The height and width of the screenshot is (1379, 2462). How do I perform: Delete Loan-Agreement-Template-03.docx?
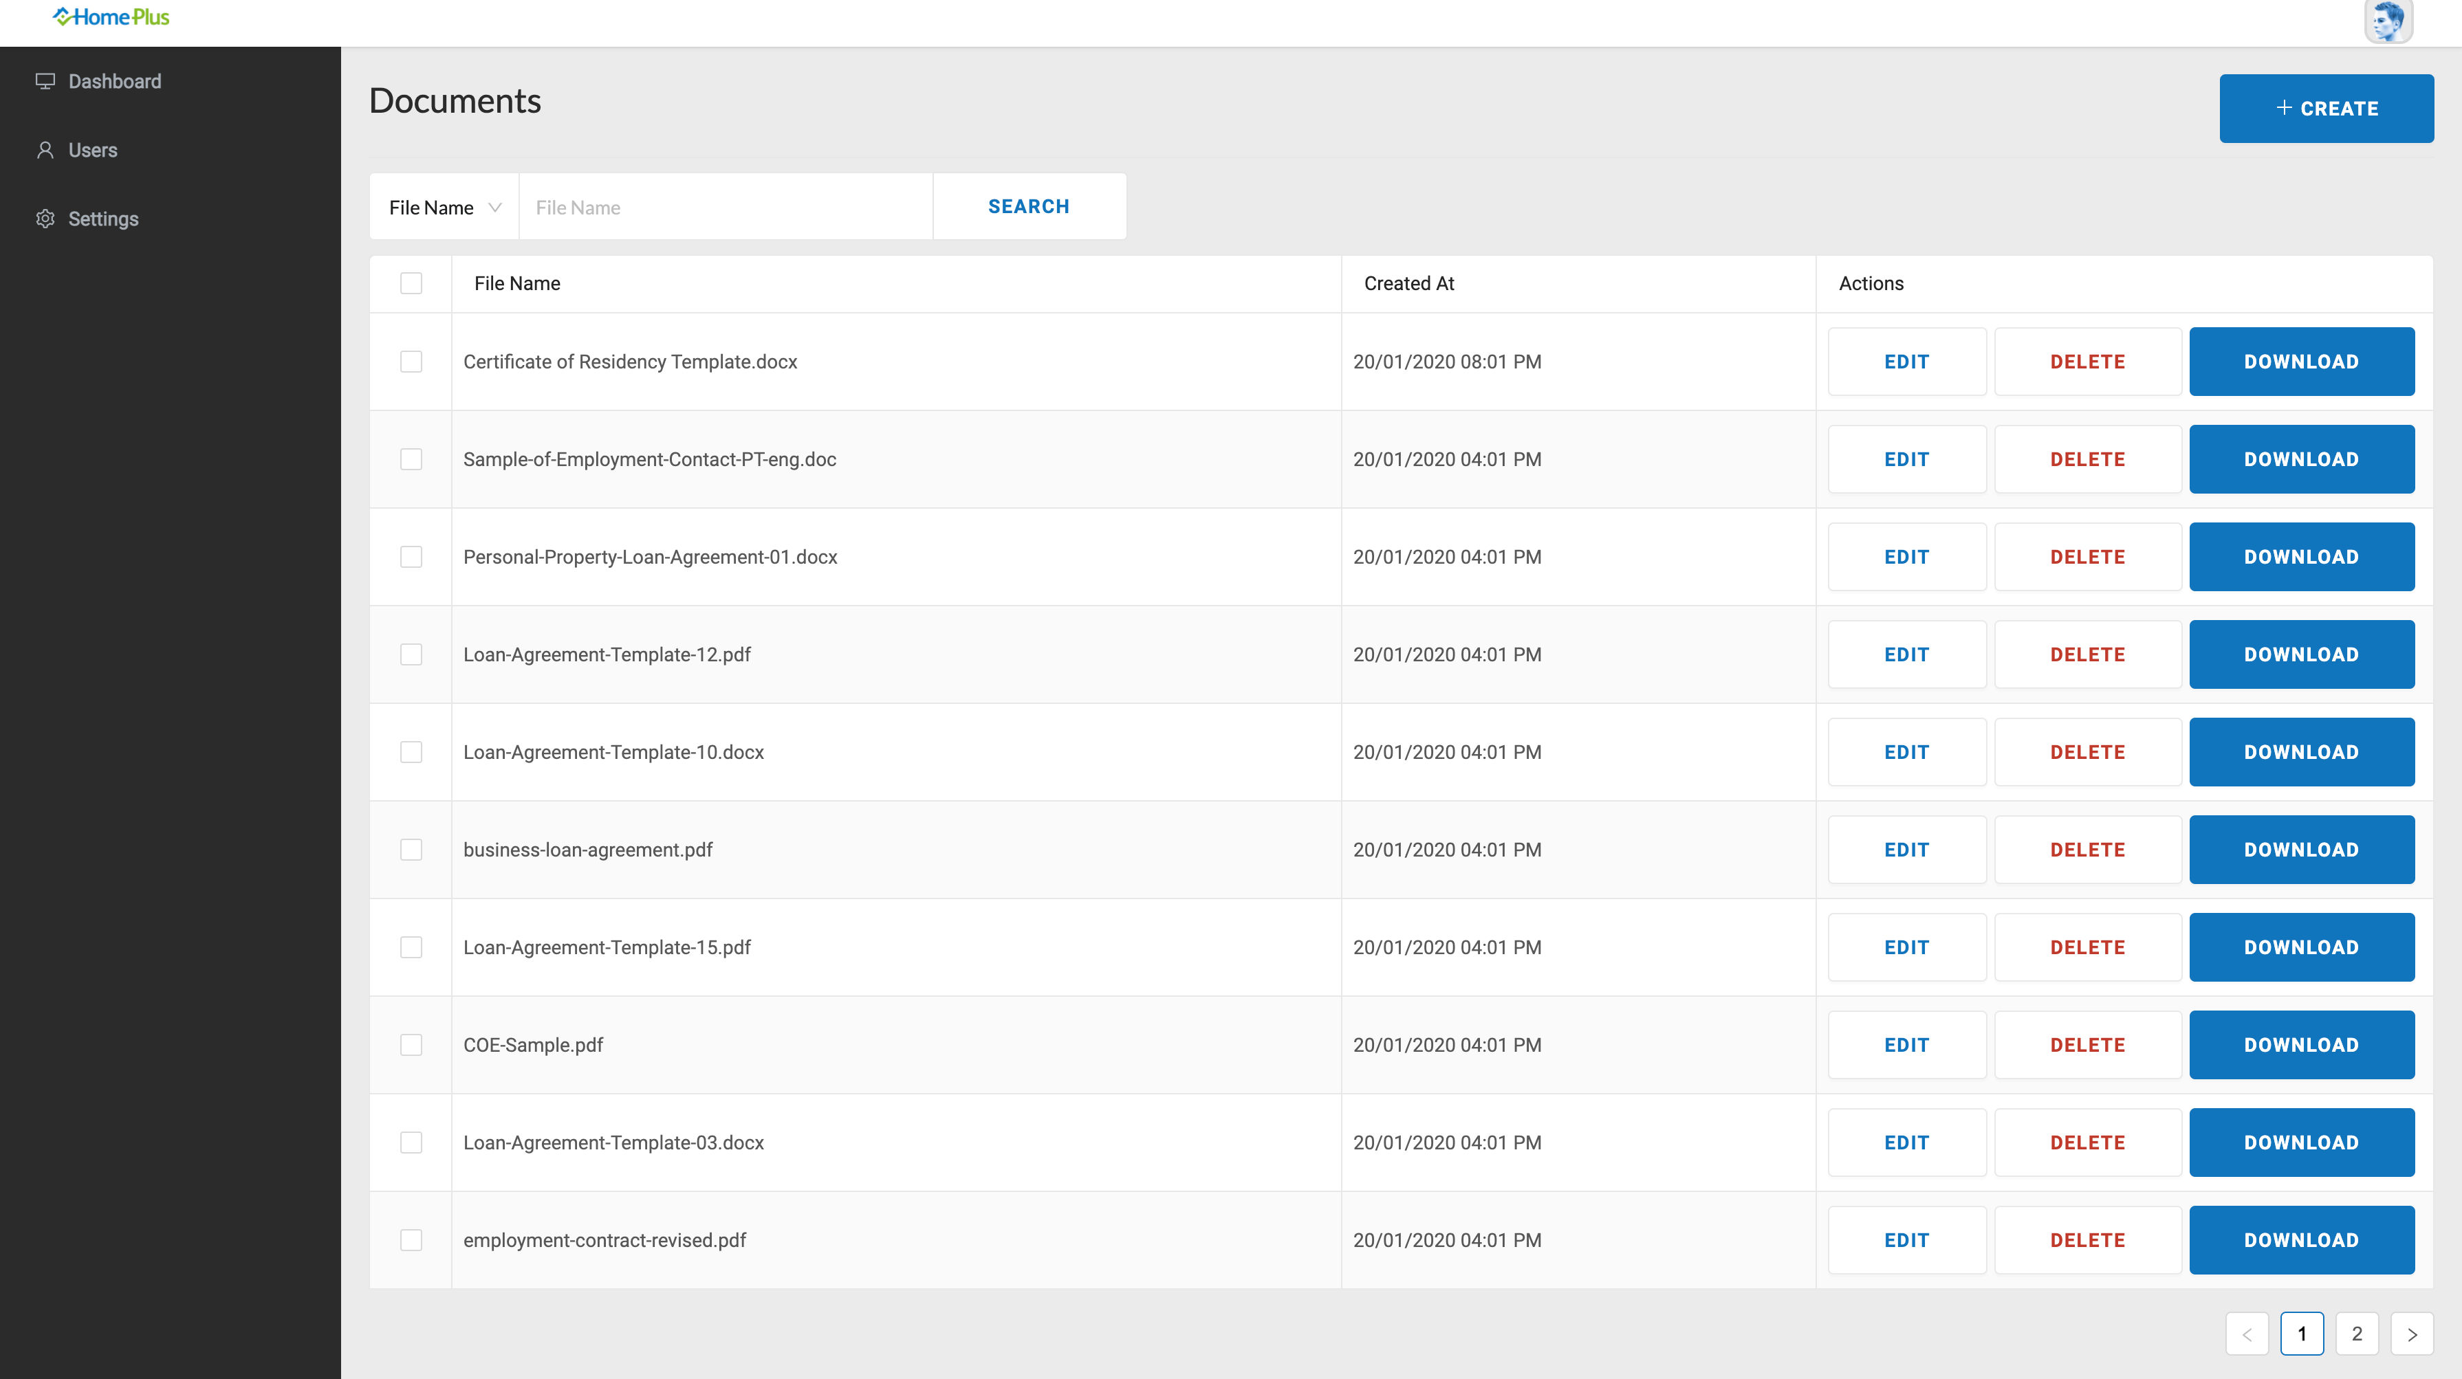2087,1142
